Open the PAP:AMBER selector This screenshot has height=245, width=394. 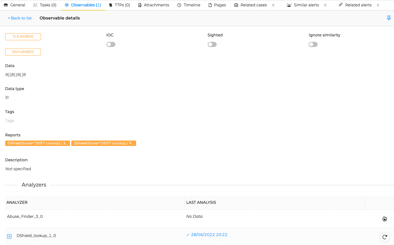coord(23,52)
